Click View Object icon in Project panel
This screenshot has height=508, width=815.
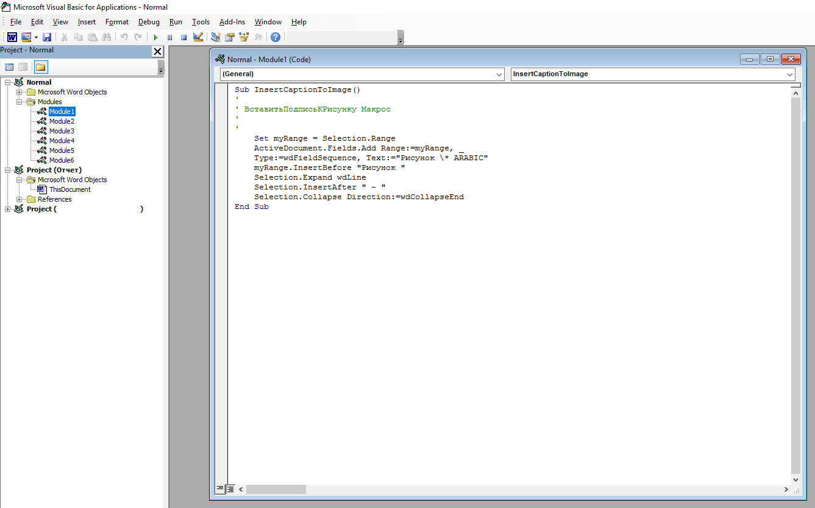23,67
